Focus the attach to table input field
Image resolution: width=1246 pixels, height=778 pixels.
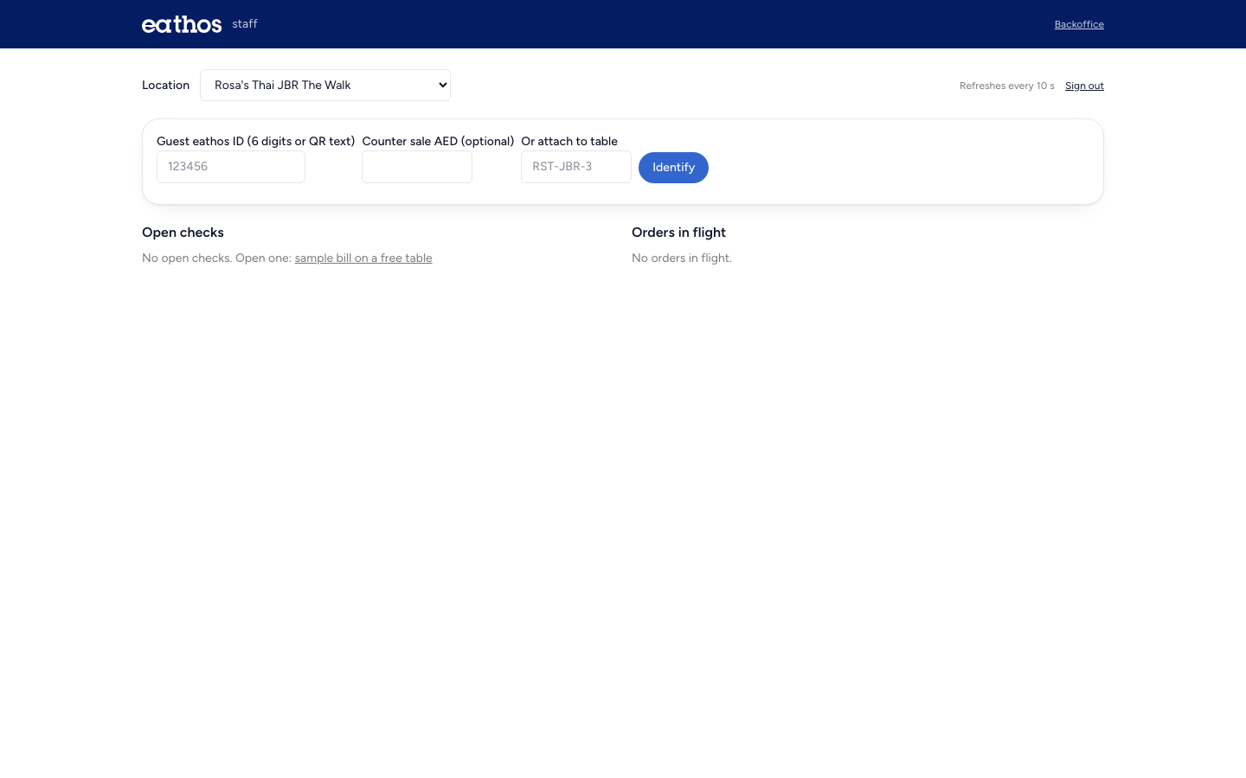(576, 167)
